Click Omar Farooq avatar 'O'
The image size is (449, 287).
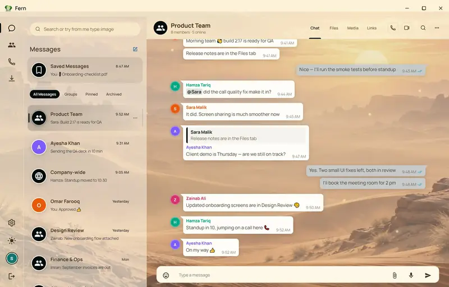pyautogui.click(x=39, y=205)
